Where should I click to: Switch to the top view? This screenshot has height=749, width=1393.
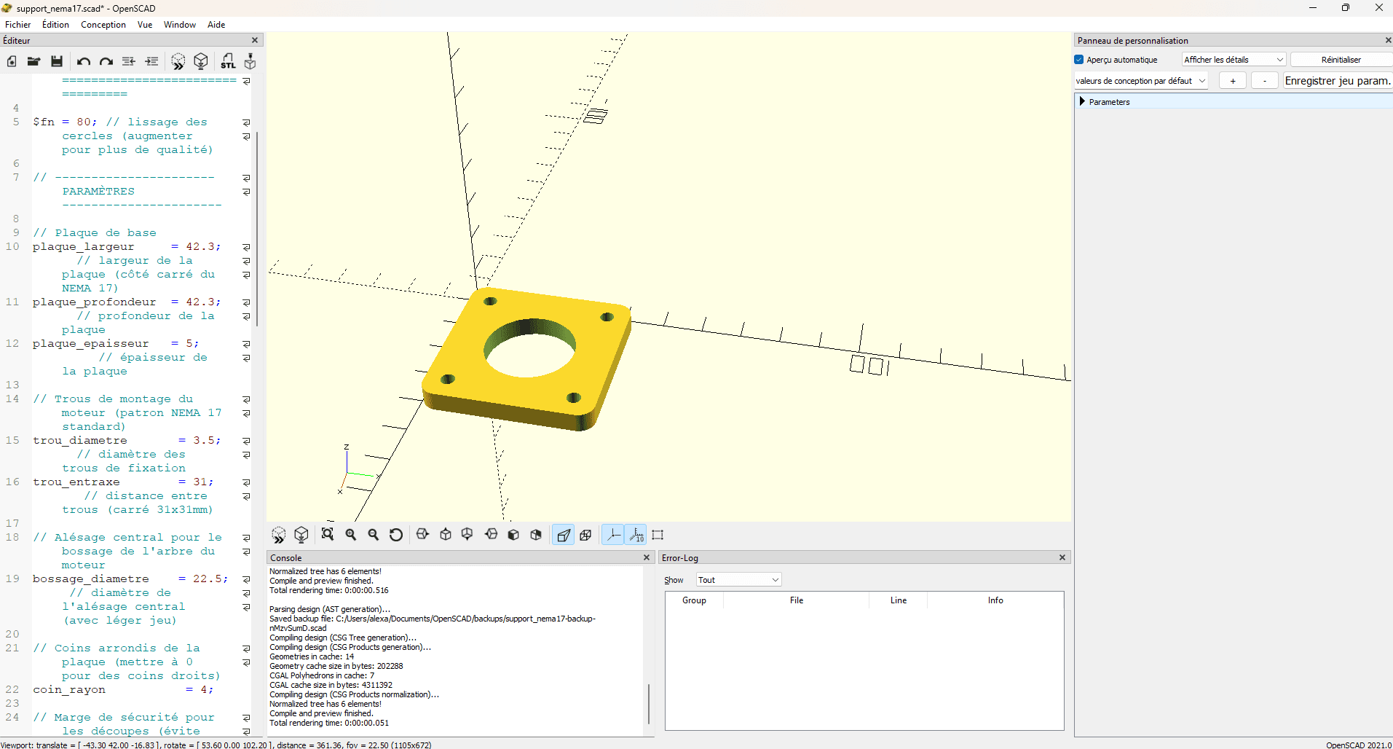pos(446,535)
